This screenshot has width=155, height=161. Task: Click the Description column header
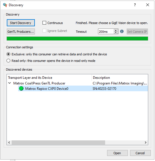pos(120,78)
